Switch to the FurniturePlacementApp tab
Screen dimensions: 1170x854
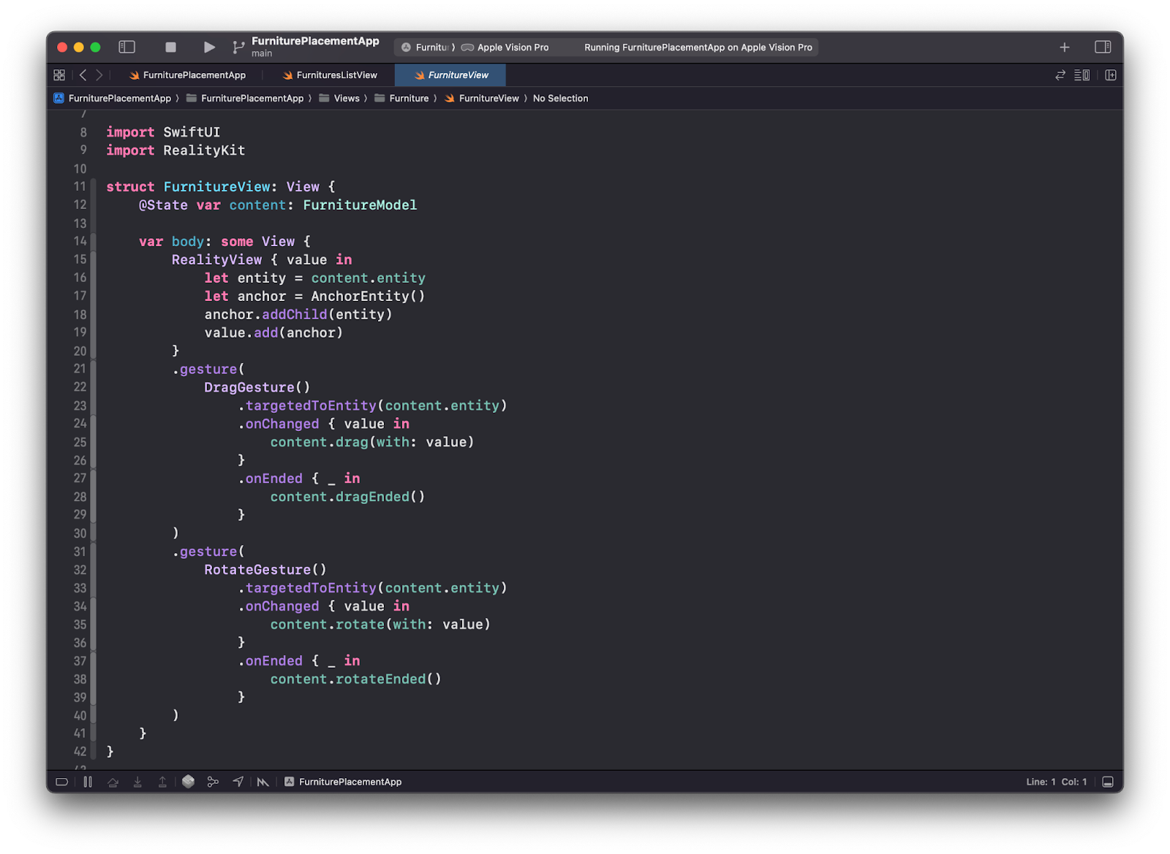coord(194,75)
